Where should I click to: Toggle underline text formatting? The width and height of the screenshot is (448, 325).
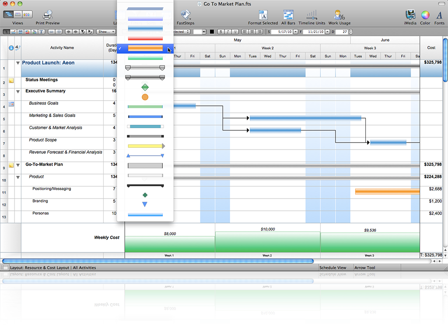235,31
